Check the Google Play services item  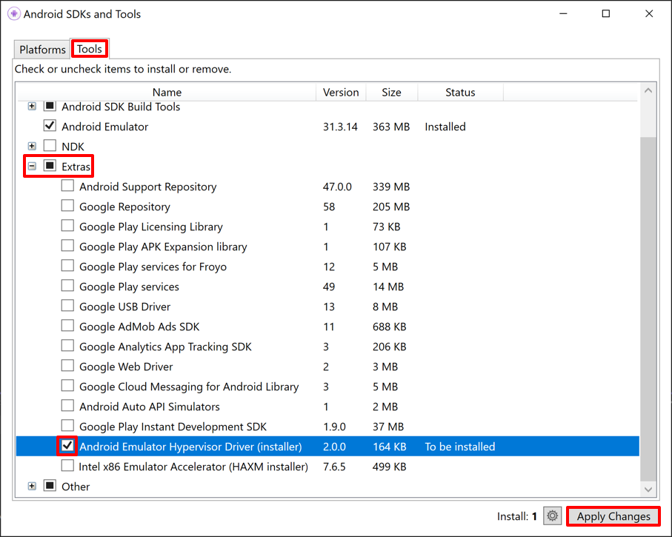tap(67, 286)
